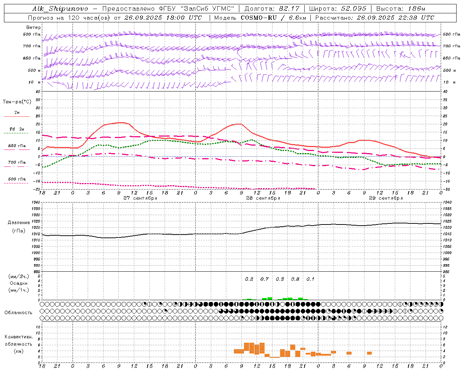Click the Модель COSMO-RU / 6.6км label
The height and width of the screenshot is (369, 462).
(260, 18)
